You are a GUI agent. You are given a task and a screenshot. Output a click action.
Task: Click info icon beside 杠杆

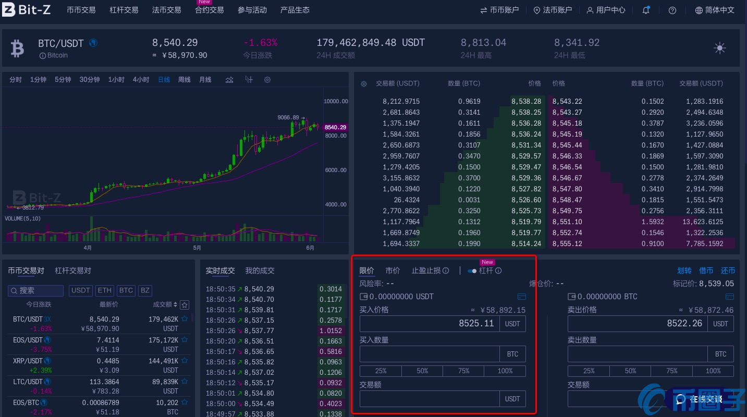point(498,271)
